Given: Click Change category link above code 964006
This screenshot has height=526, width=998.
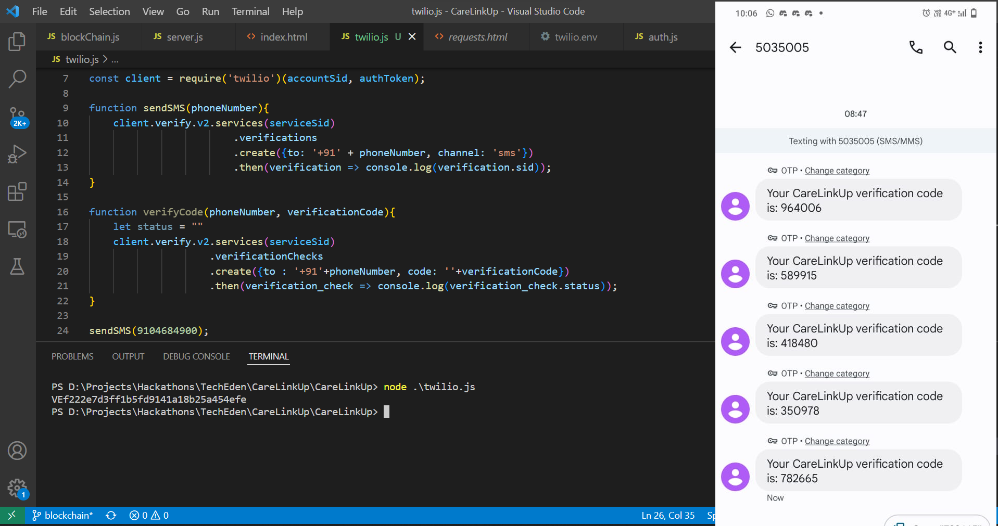Looking at the screenshot, I should point(837,171).
